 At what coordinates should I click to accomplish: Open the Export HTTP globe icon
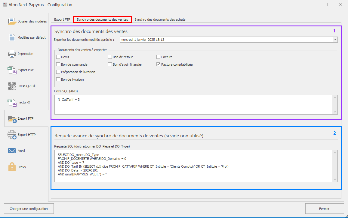12,135
